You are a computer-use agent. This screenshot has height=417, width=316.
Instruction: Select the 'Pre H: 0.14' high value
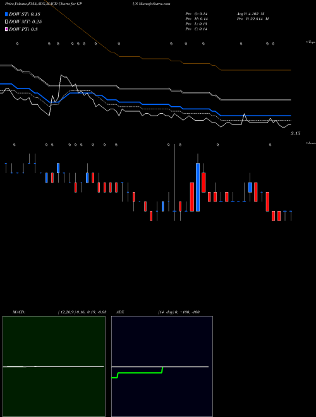tap(197, 19)
